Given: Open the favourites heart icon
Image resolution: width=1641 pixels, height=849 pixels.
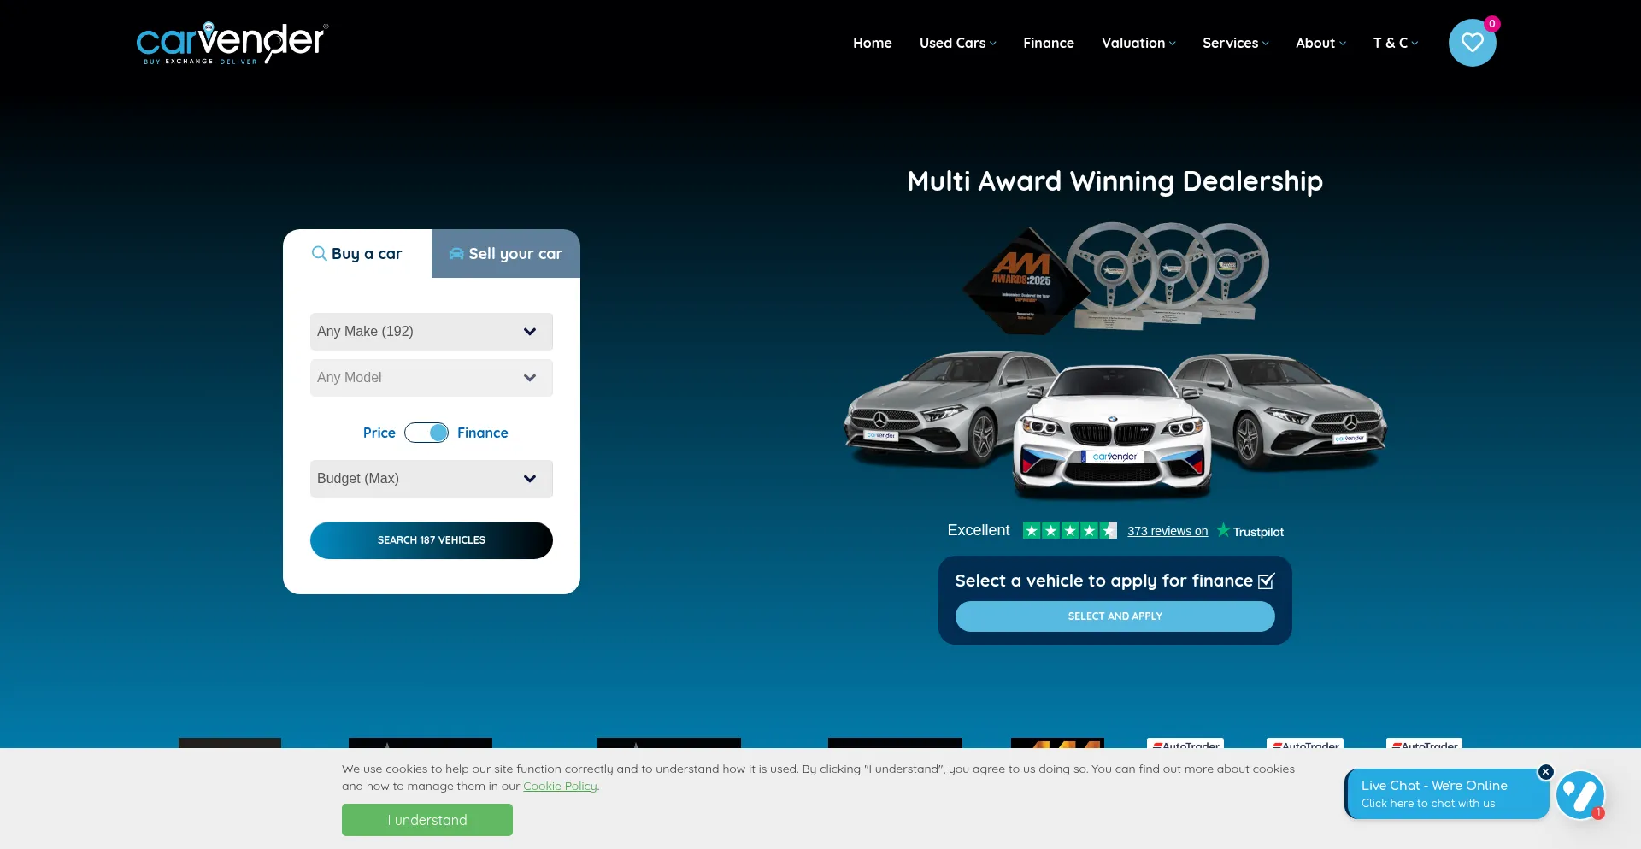Looking at the screenshot, I should click(1472, 43).
